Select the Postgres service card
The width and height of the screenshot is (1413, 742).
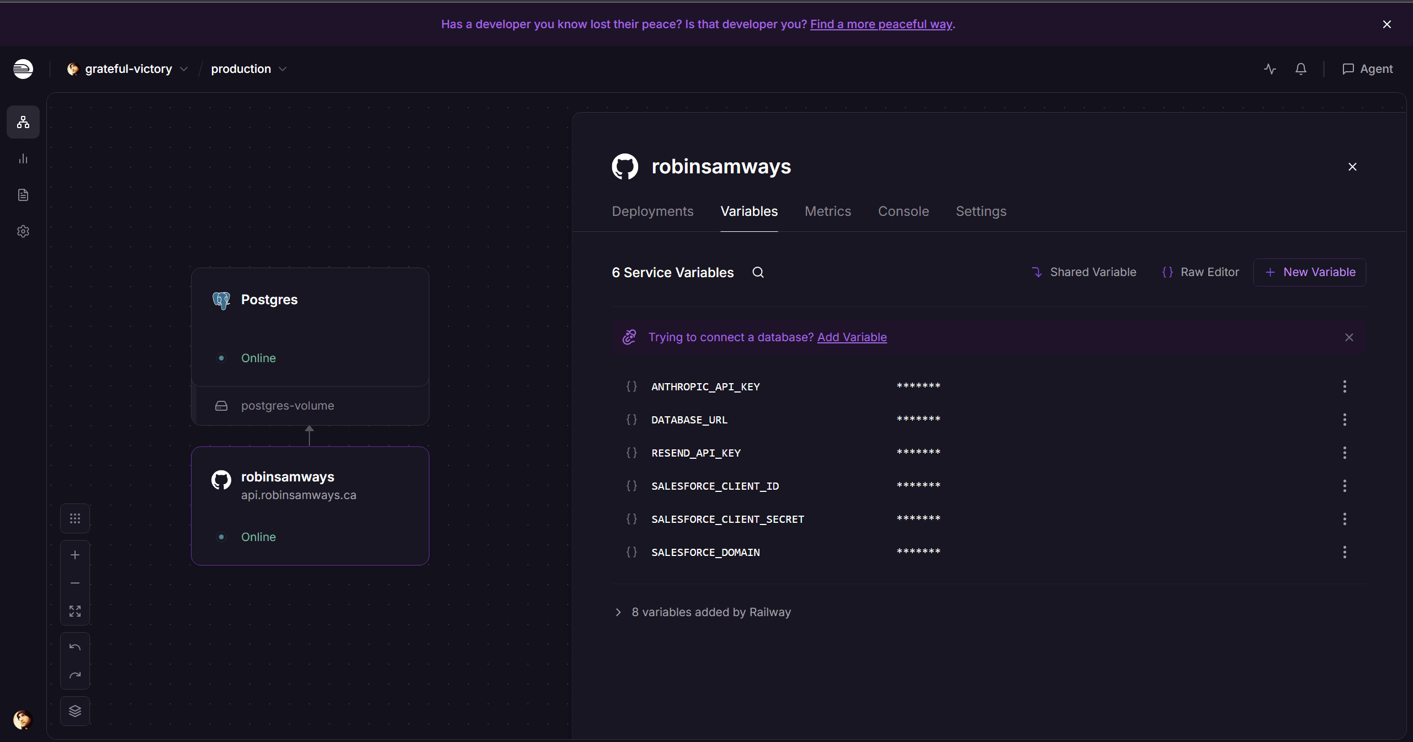(310, 327)
